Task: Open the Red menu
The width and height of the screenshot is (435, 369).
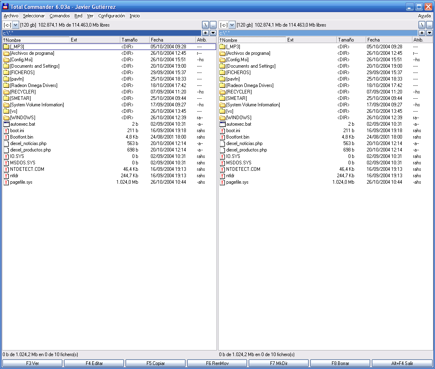Action: (78, 16)
